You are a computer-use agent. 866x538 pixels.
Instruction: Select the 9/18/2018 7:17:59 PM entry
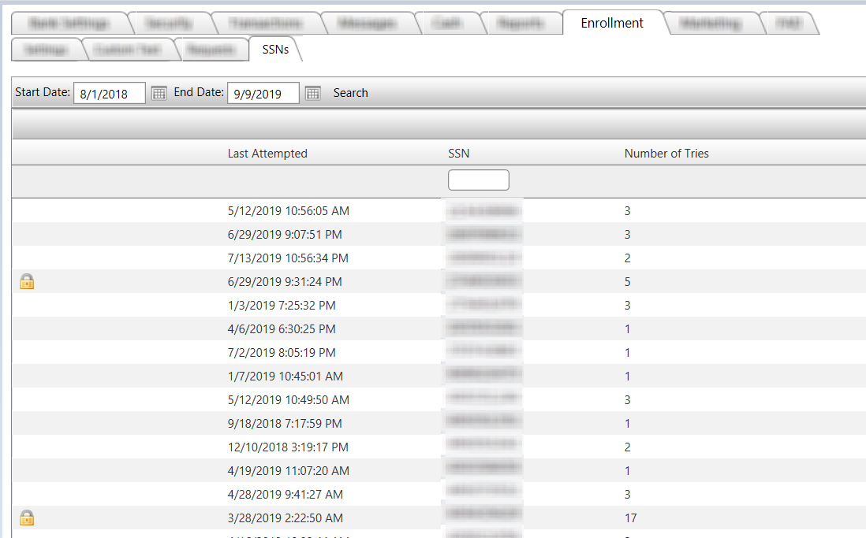[285, 424]
